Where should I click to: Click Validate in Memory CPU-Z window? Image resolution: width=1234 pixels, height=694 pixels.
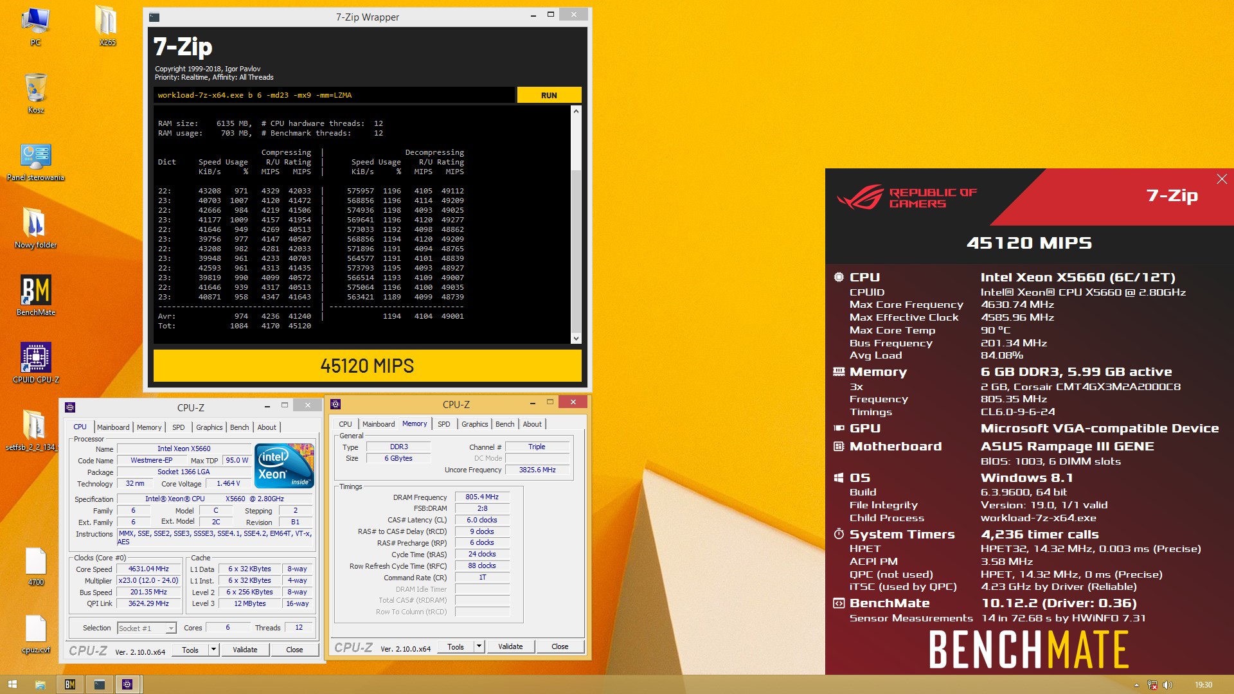510,646
